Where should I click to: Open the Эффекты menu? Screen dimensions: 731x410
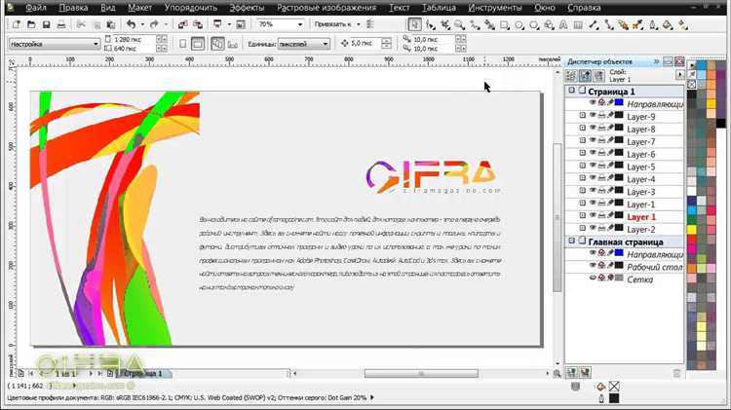[247, 8]
